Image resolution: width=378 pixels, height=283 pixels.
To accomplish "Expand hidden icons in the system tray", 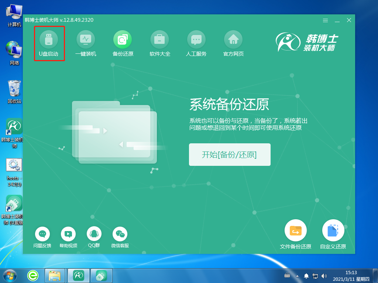I will [x=297, y=275].
